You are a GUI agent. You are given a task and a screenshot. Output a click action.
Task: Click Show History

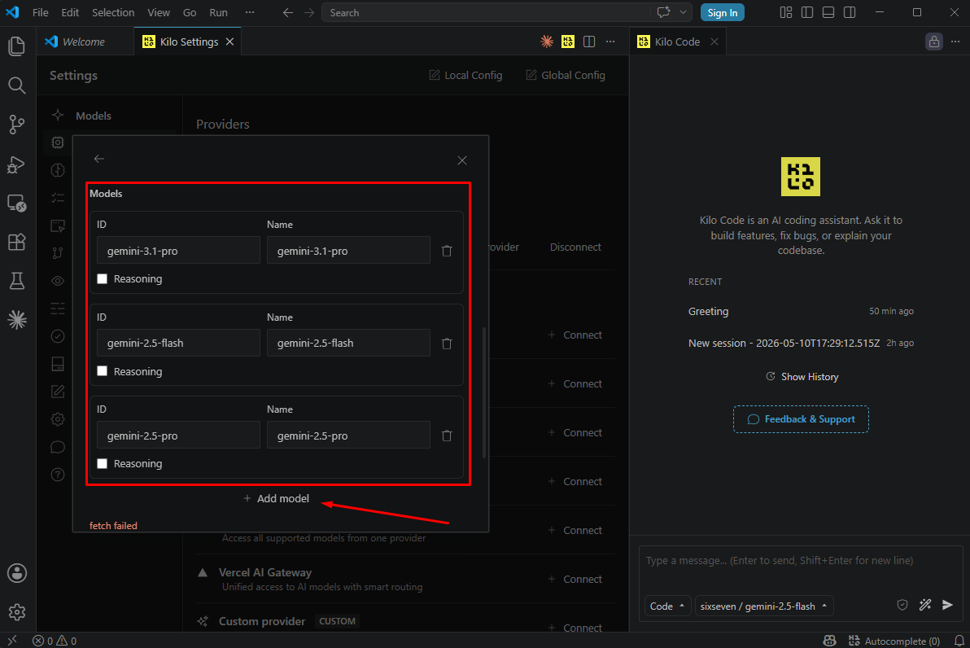click(x=802, y=377)
